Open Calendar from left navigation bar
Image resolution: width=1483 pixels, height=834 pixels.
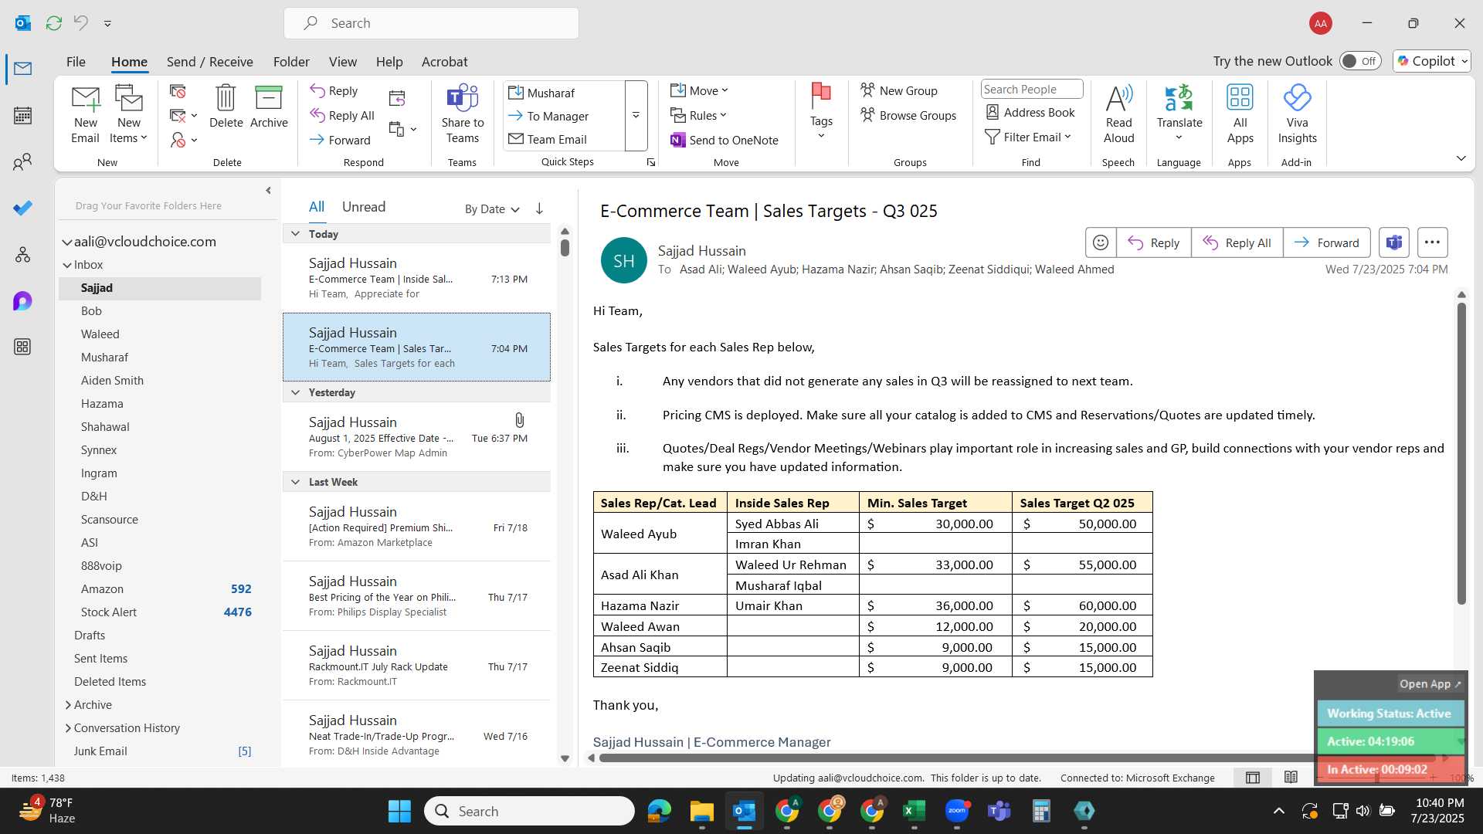(x=22, y=116)
